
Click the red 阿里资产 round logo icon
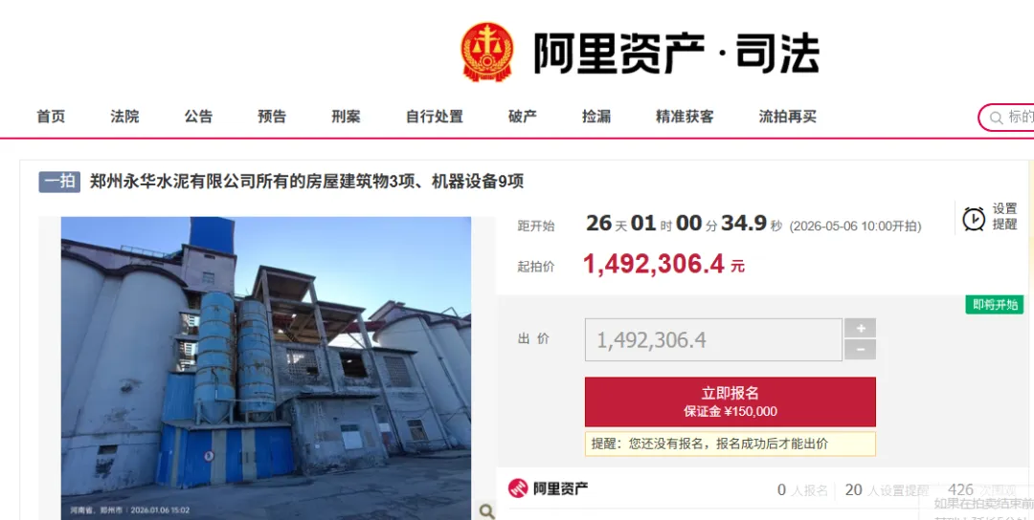point(518,488)
